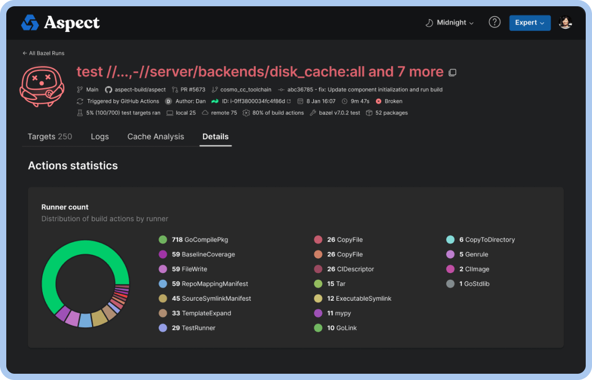
Task: Click the commit icon before abc36785
Action: click(281, 90)
